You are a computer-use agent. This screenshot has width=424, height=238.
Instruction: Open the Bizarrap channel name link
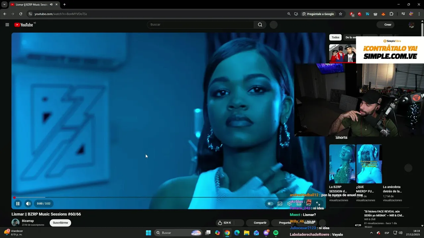pos(28,221)
